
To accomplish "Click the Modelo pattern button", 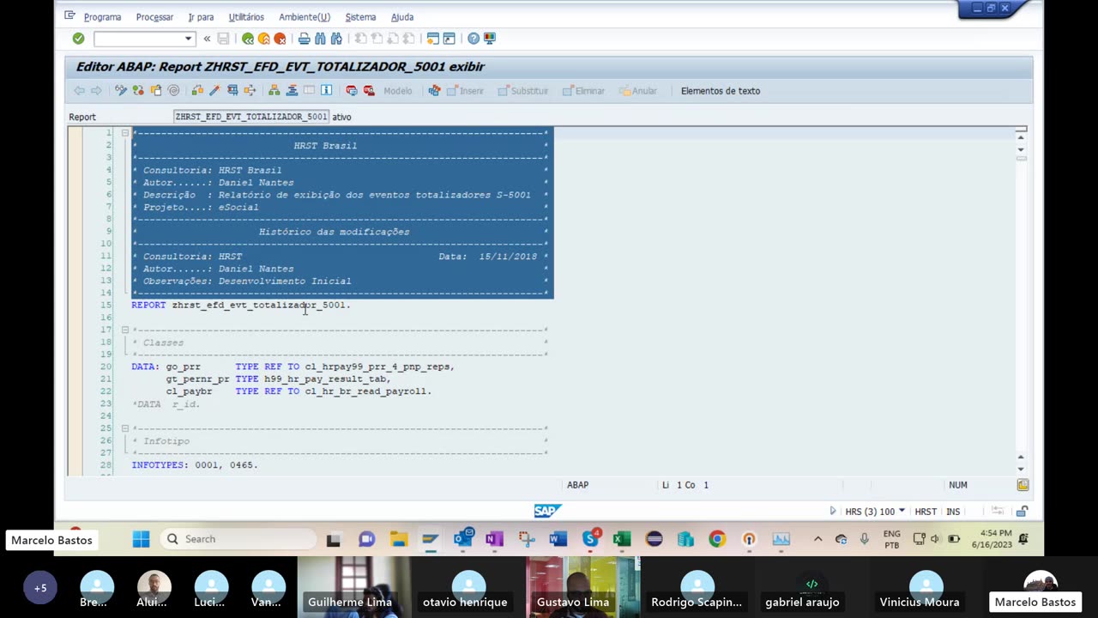I will [x=397, y=91].
